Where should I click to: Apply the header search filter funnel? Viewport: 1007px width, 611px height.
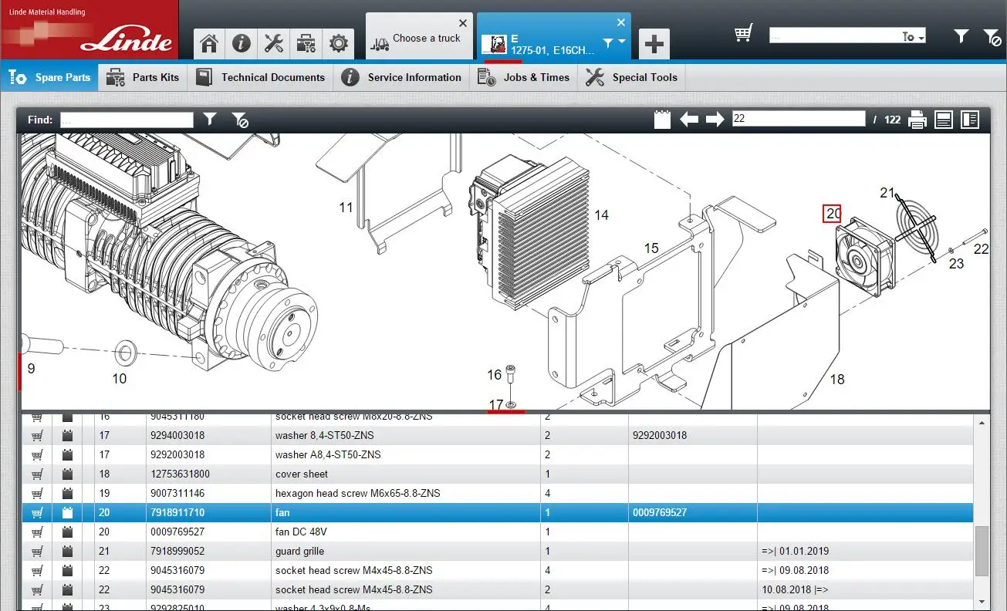[961, 35]
